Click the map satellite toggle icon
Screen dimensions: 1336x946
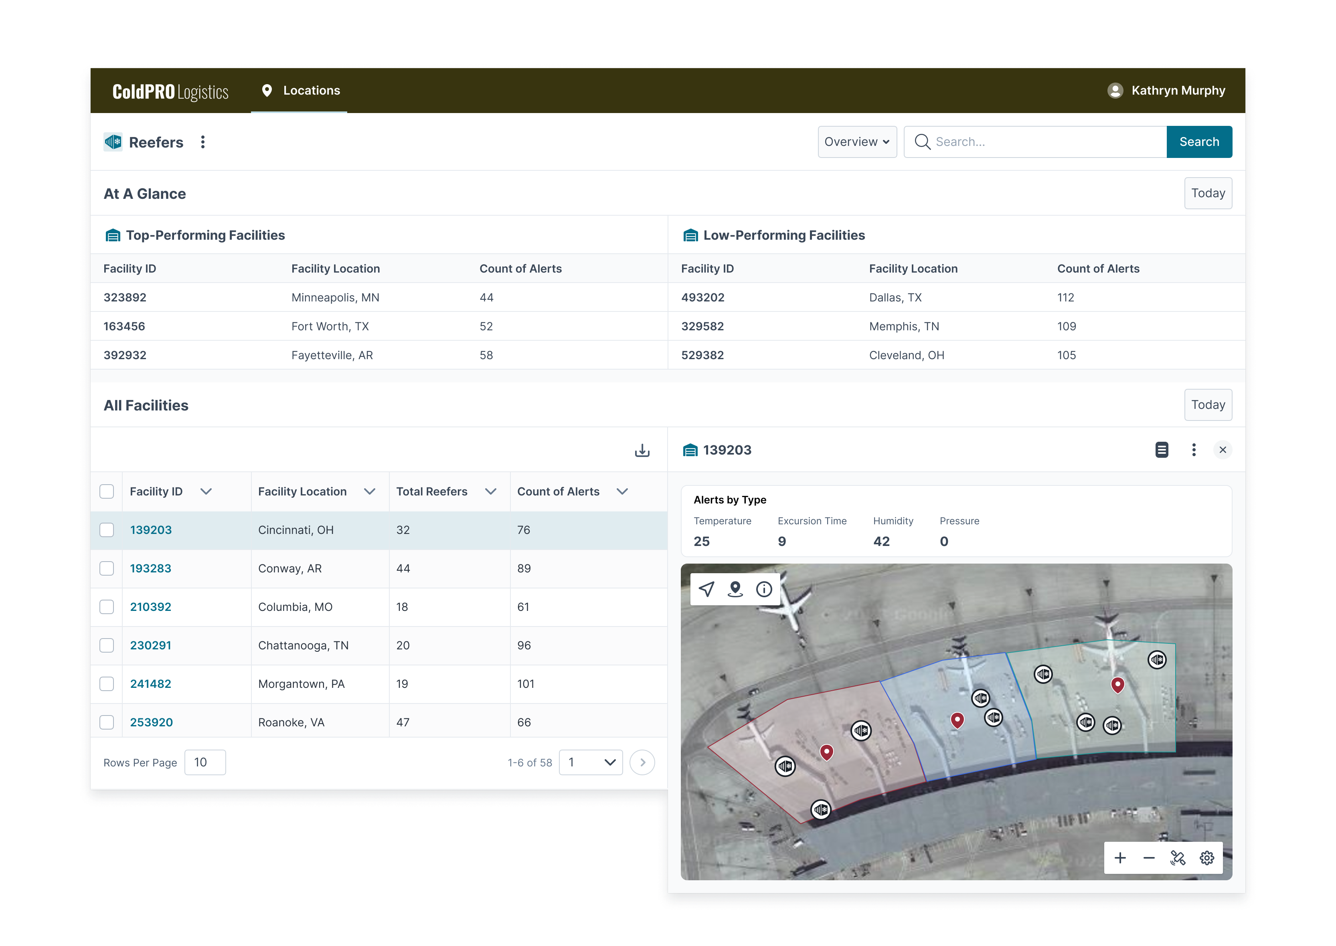pos(1178,858)
